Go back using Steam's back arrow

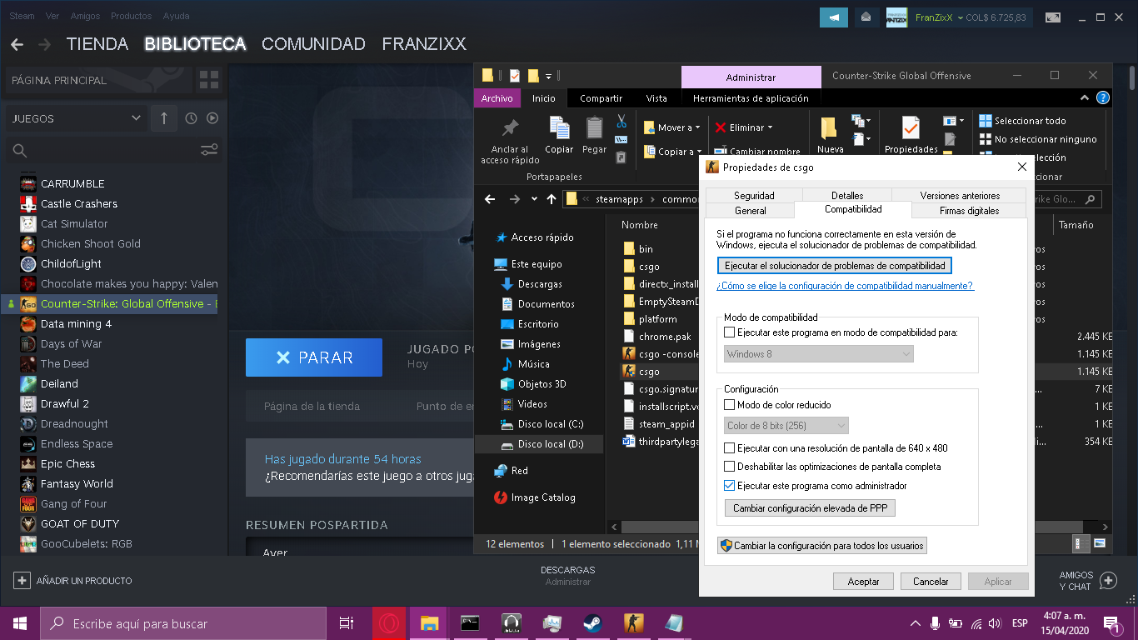[x=17, y=44]
